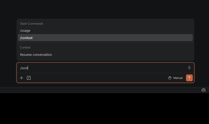Image resolution: width=209 pixels, height=124 pixels.
Task: Click the empty status bar strip
Action: tap(100, 90)
